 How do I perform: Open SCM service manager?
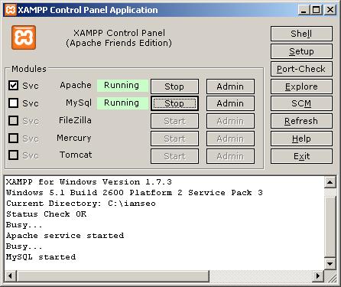coord(301,103)
